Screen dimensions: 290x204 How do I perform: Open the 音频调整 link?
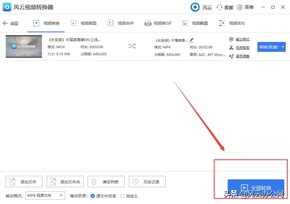pyautogui.click(x=242, y=56)
